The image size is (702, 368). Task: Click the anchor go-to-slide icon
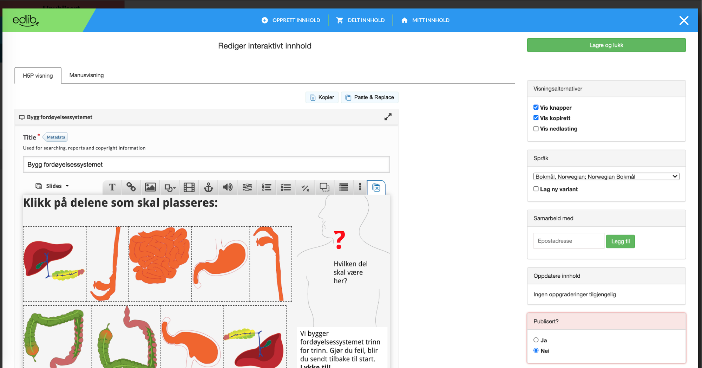pyautogui.click(x=209, y=187)
